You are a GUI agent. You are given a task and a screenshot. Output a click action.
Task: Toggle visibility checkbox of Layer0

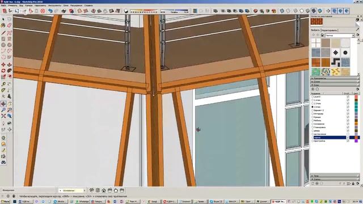(x=348, y=97)
